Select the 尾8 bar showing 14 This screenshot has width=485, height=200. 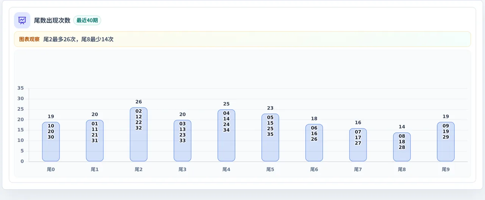[402, 147]
